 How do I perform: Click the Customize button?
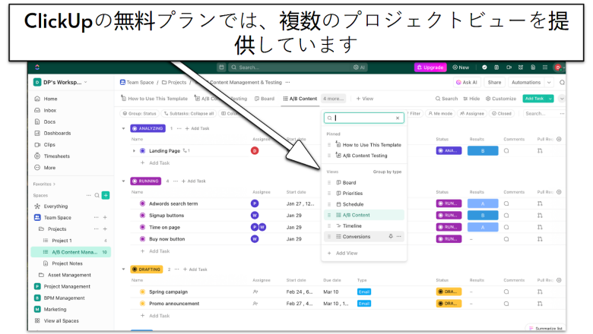pos(501,99)
